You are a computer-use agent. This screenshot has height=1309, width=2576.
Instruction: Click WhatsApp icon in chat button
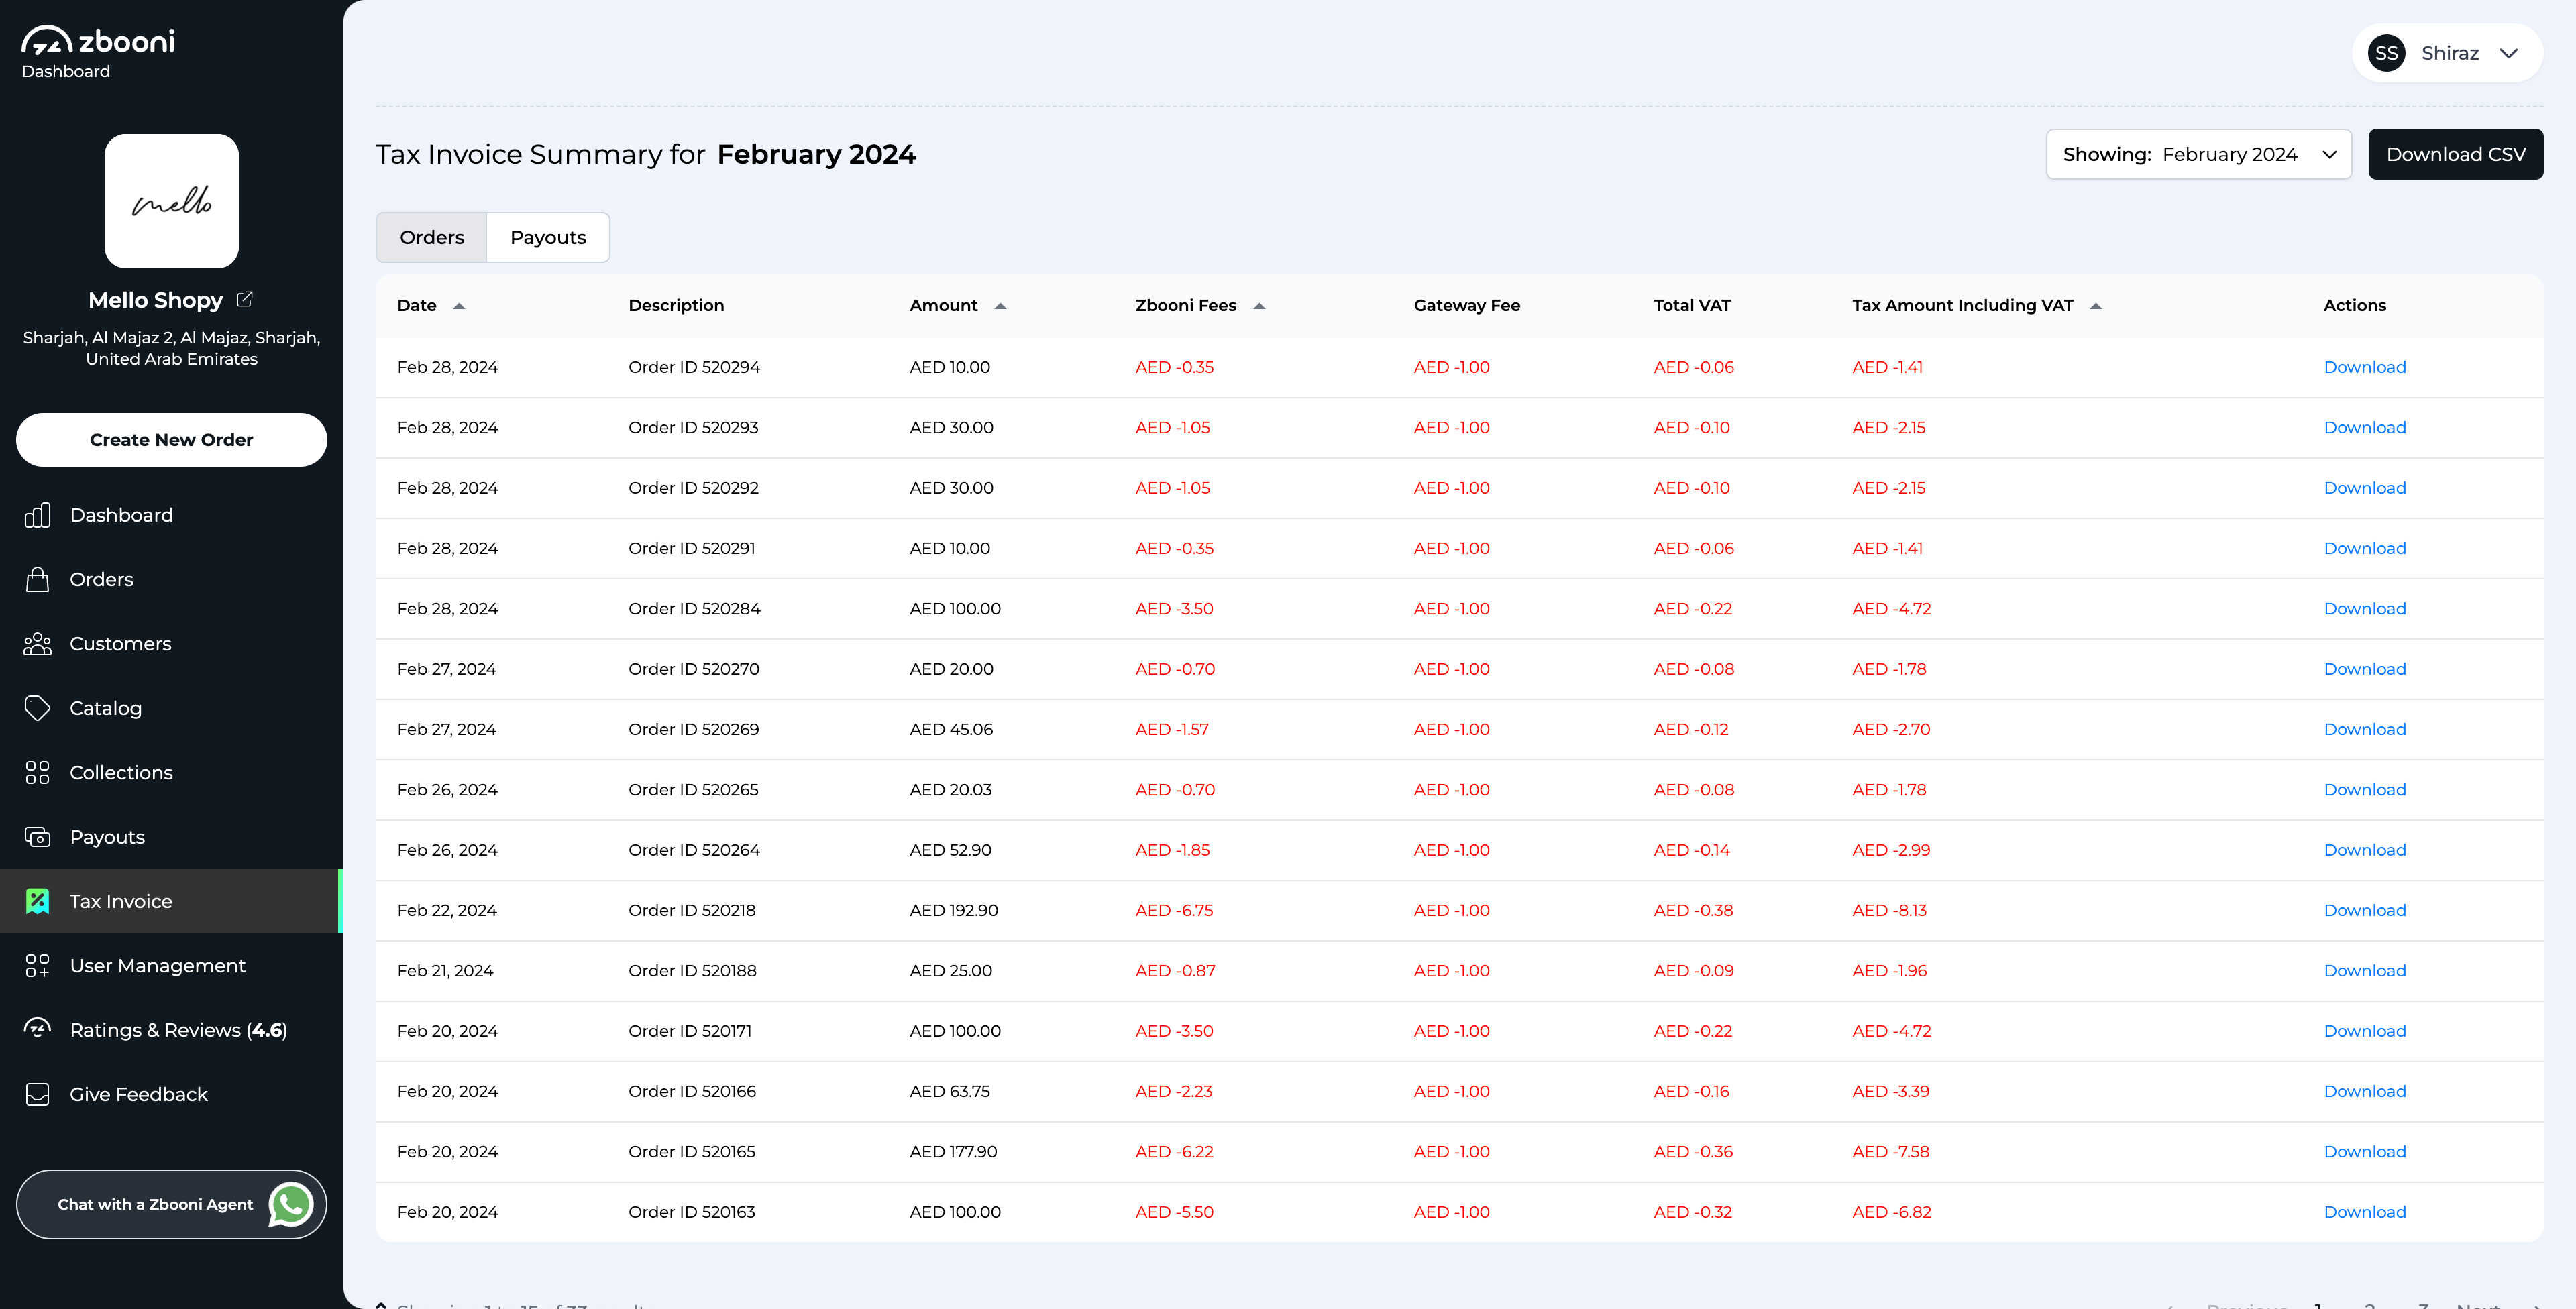coord(290,1204)
